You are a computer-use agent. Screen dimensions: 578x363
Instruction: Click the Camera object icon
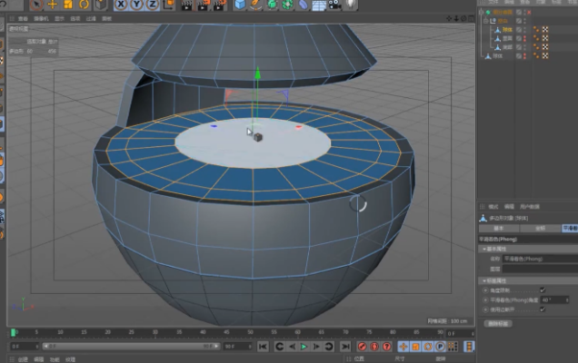(x=334, y=5)
